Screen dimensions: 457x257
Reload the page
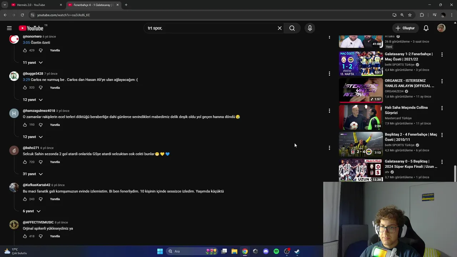[22, 15]
